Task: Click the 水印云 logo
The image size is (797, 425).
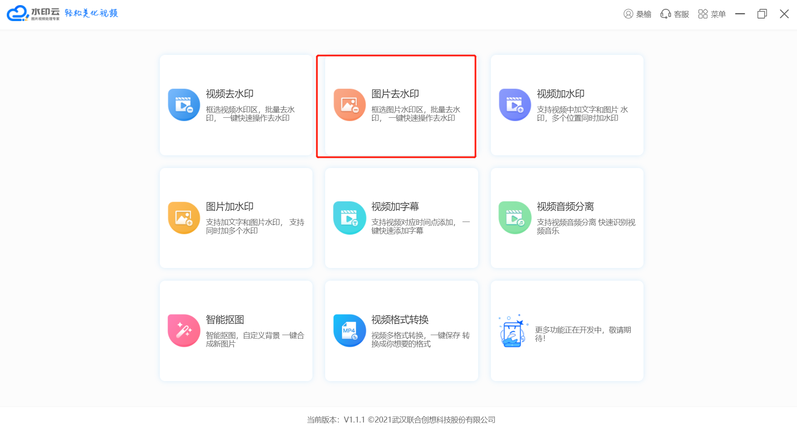Action: (34, 14)
